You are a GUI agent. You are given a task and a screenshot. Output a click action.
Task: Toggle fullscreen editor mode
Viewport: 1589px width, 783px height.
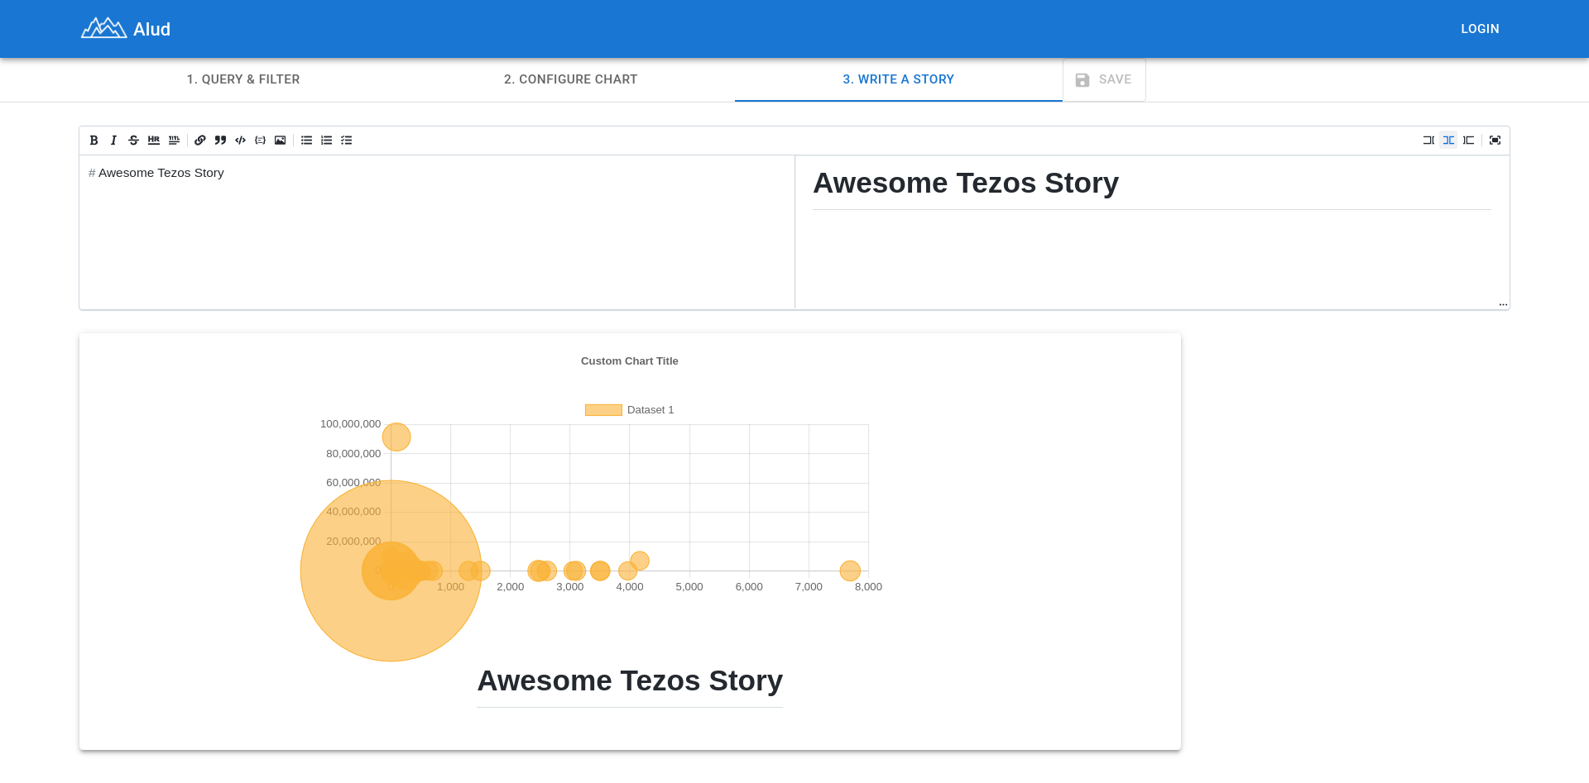1495,141
